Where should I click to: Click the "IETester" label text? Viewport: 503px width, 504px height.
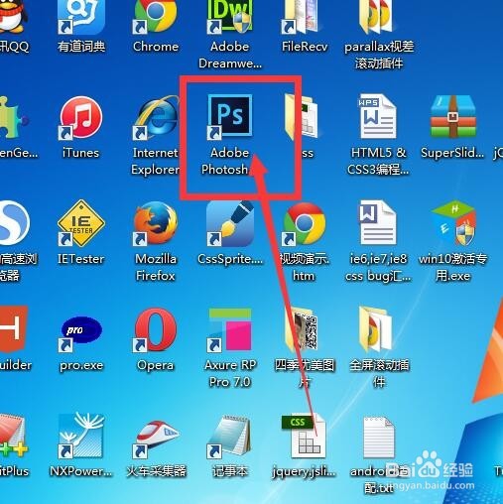tap(81, 259)
